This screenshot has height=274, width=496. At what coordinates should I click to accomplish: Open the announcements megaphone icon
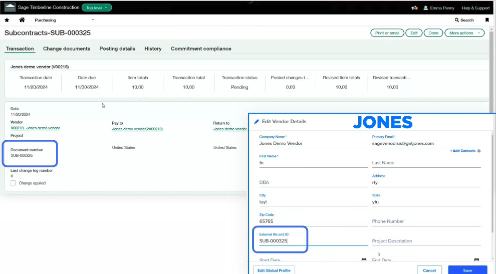(x=414, y=8)
